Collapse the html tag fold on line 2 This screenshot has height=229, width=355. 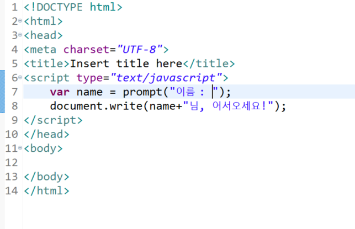click(20, 21)
